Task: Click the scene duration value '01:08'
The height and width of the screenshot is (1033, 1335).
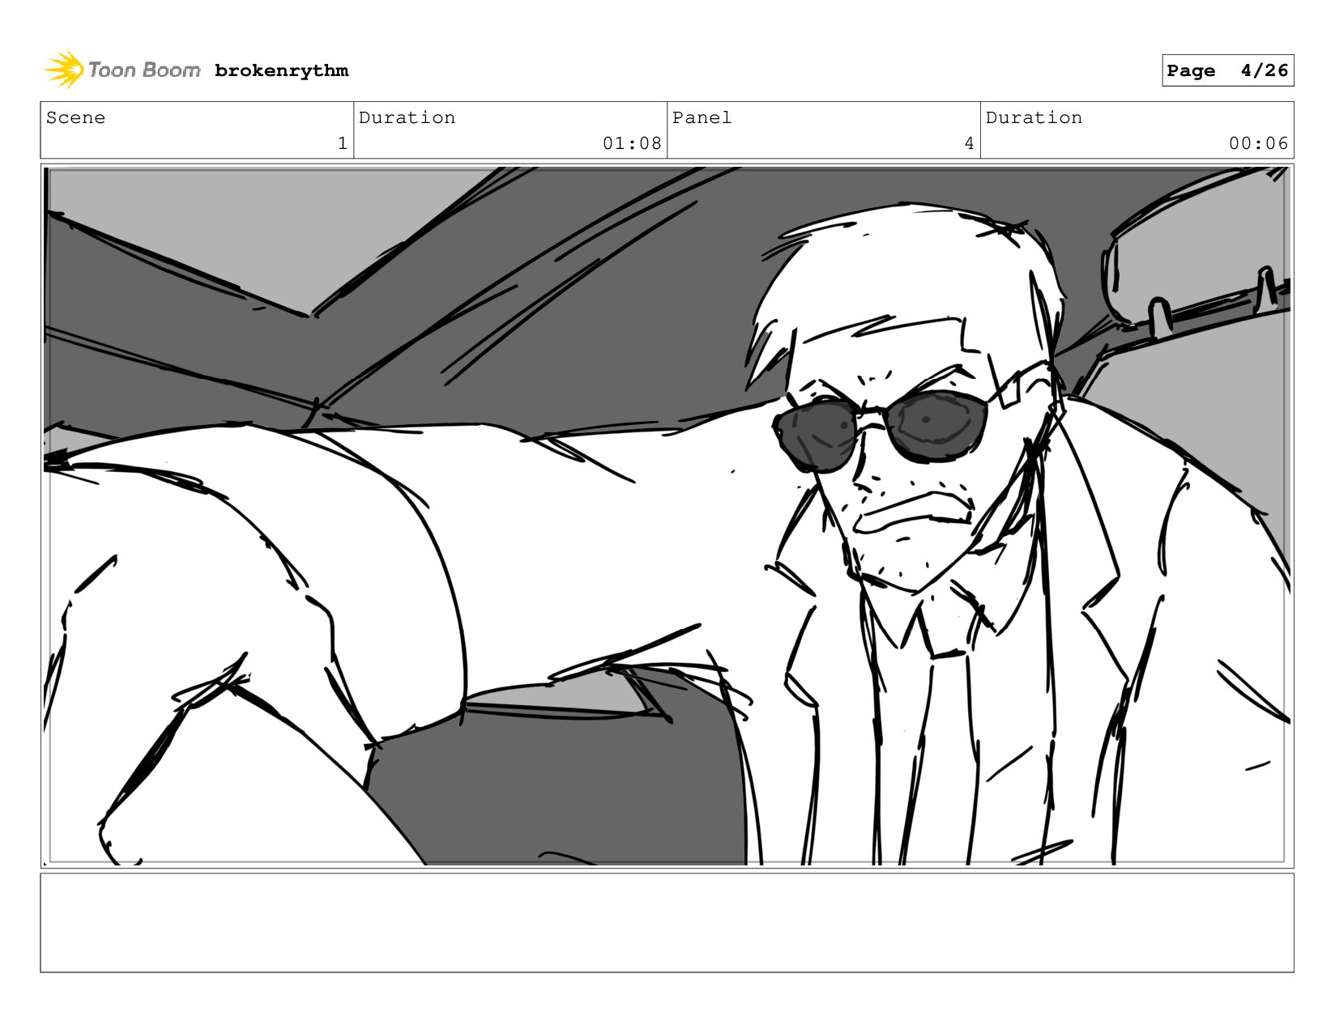Action: (x=632, y=143)
